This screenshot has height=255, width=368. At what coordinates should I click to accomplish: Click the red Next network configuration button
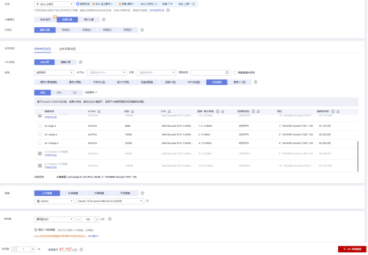[x=352, y=249]
